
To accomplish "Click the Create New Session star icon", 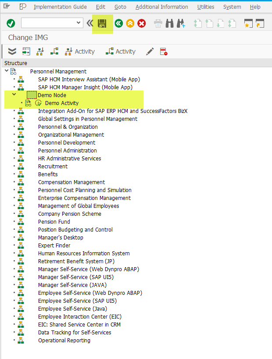I will point(248,23).
